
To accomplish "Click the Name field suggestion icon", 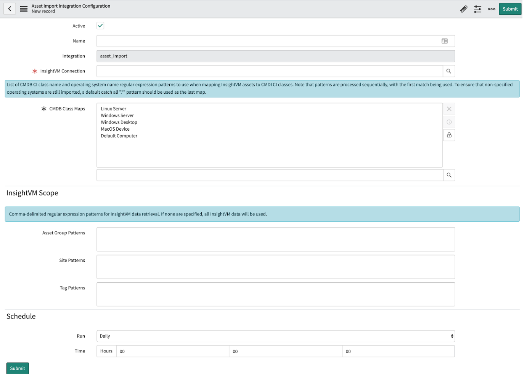I will pyautogui.click(x=445, y=41).
